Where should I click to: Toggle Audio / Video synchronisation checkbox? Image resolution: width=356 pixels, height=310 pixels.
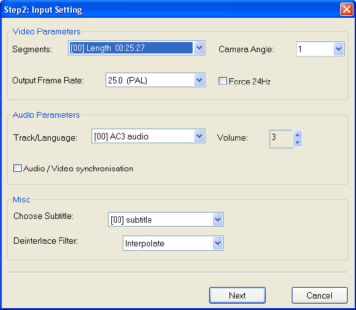[x=18, y=169]
